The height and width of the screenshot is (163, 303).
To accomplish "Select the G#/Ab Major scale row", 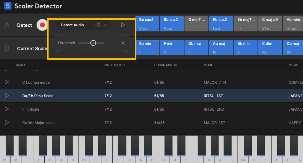I will 120,123.
